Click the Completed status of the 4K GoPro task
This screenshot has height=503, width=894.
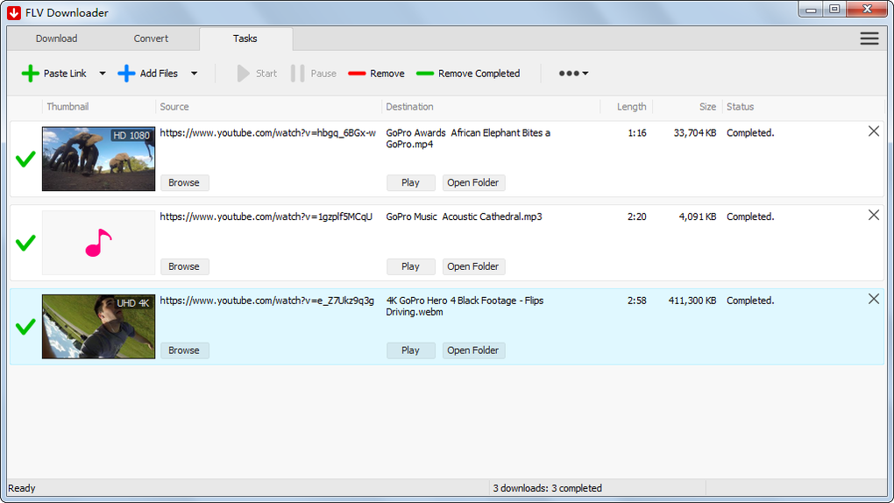coord(750,301)
